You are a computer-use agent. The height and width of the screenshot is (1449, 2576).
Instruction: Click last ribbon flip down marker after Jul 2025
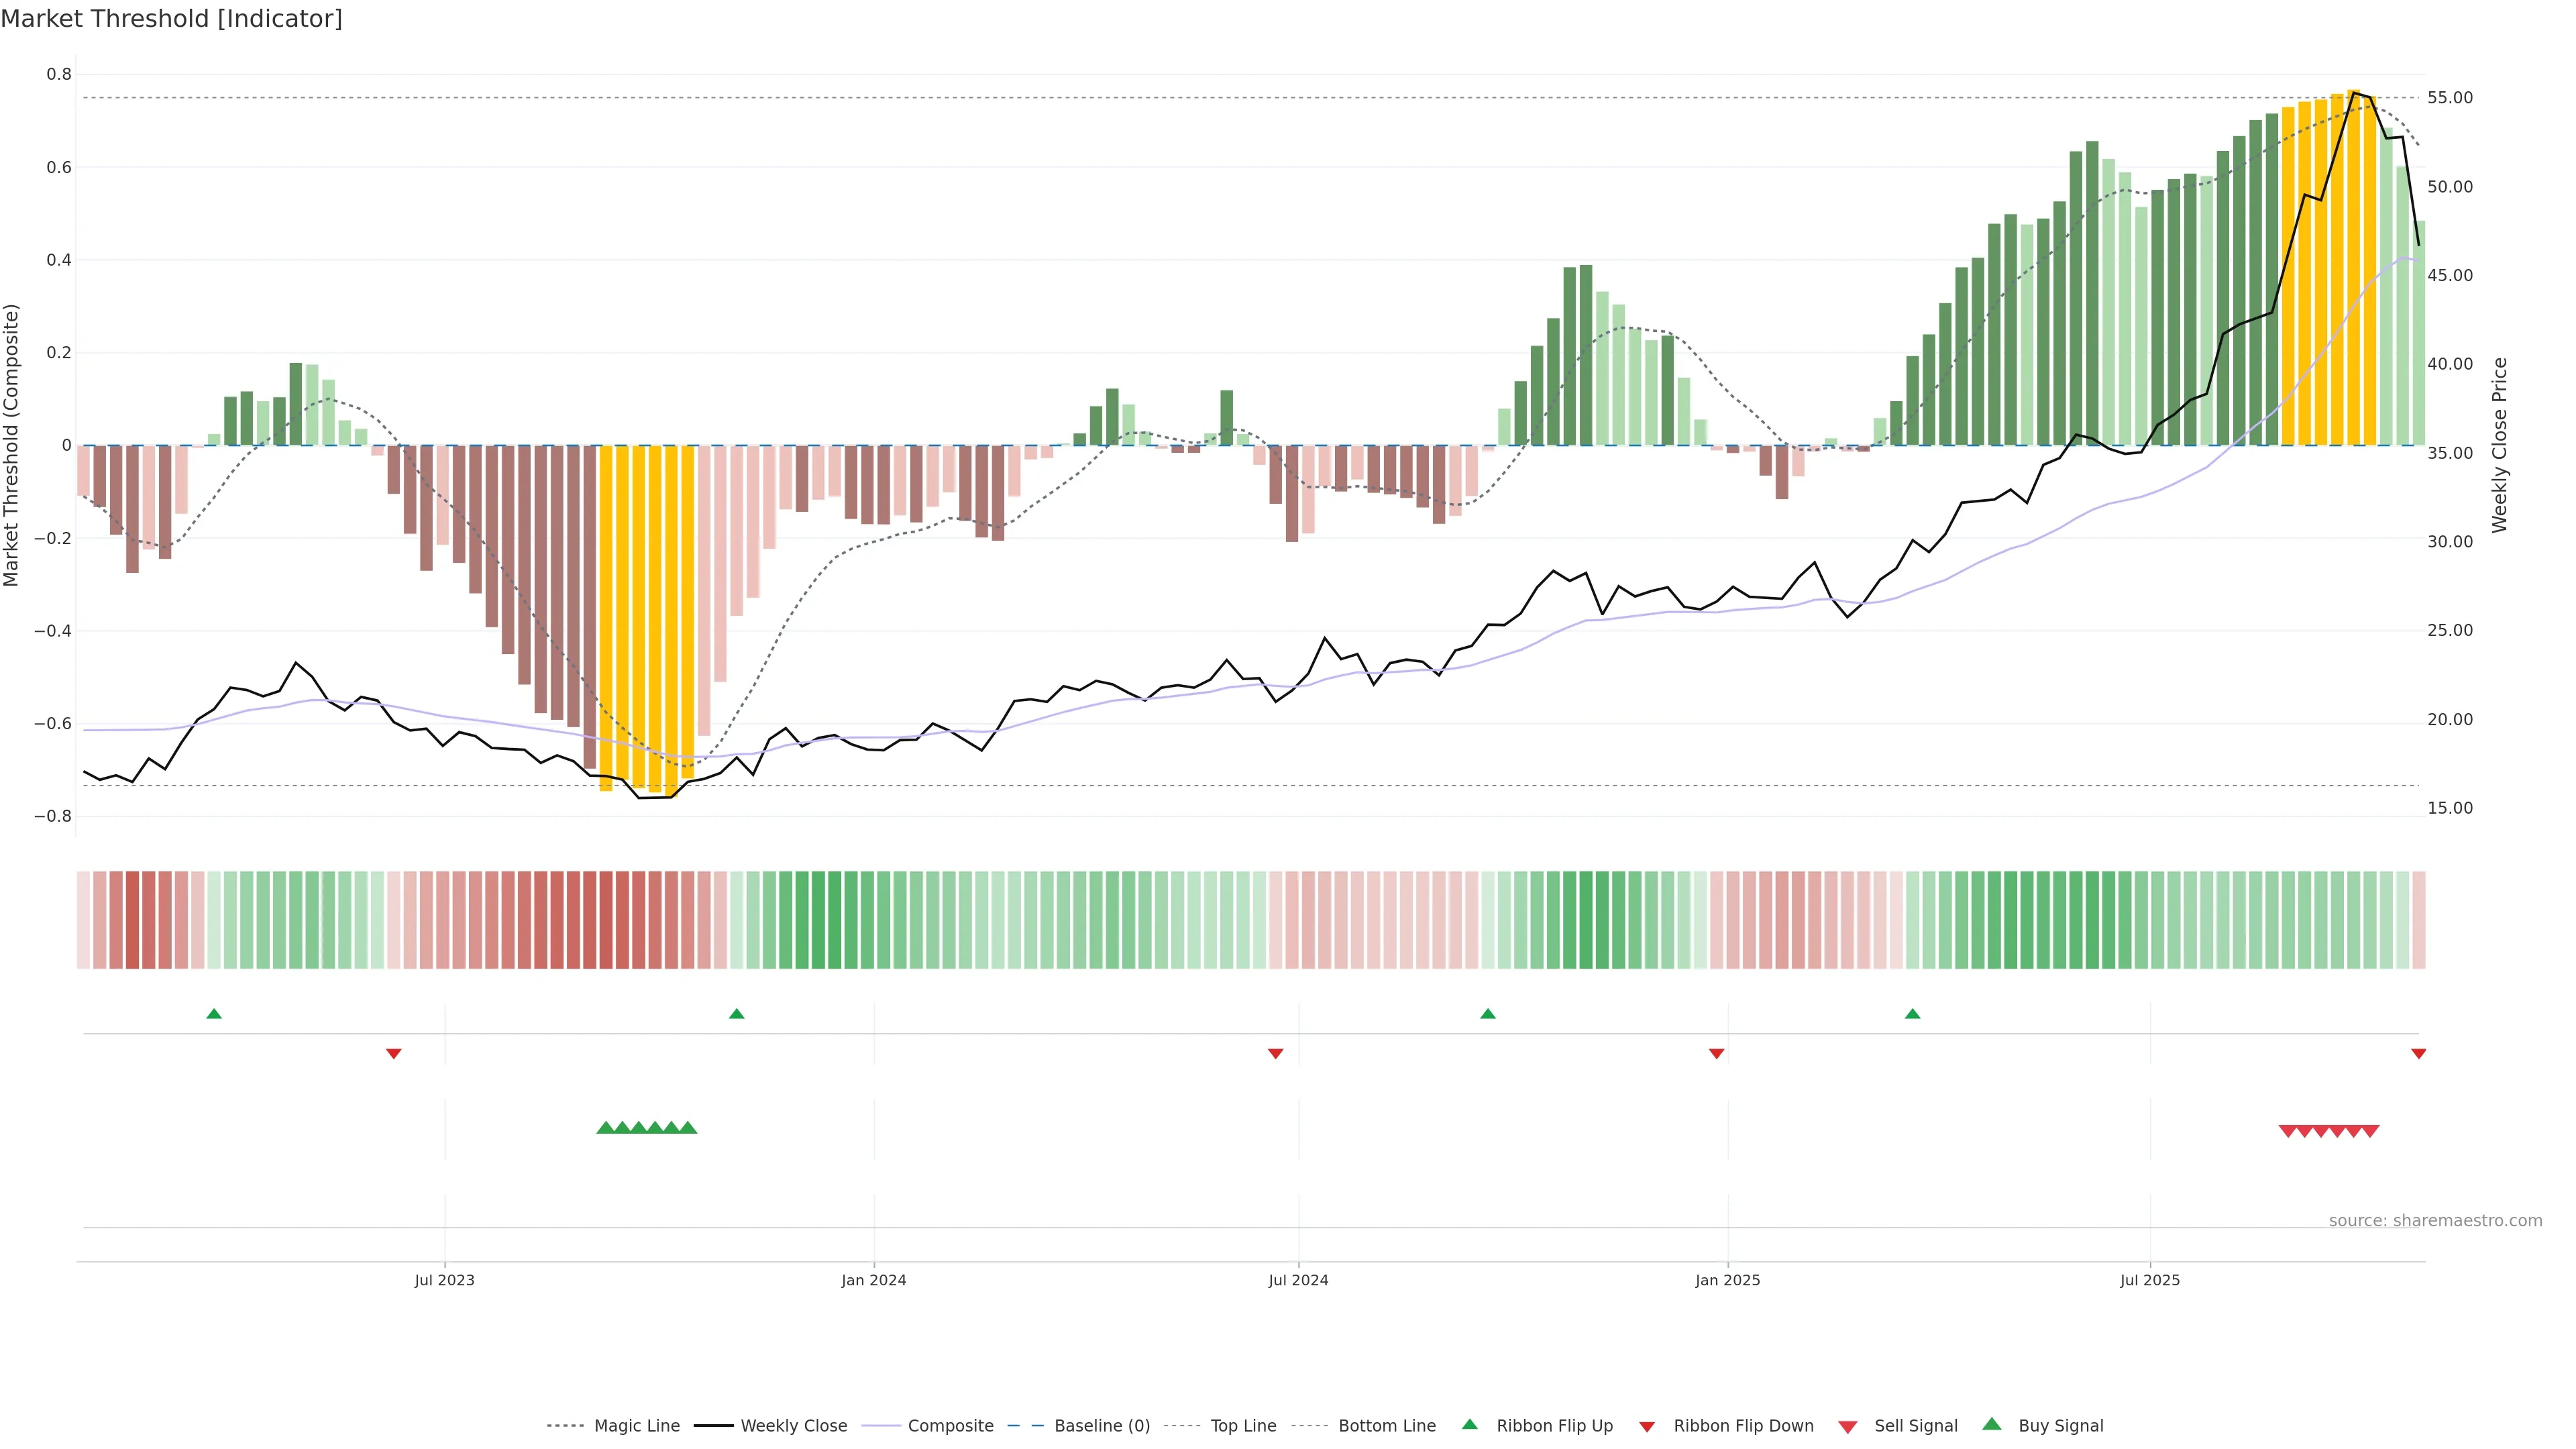click(2418, 1054)
